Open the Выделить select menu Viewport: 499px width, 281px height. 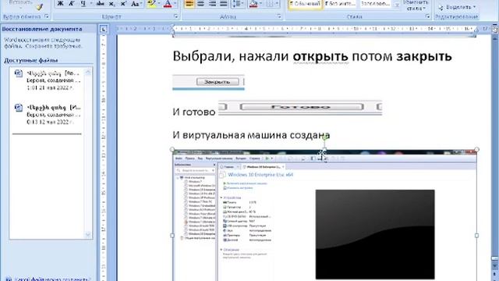pos(457,7)
